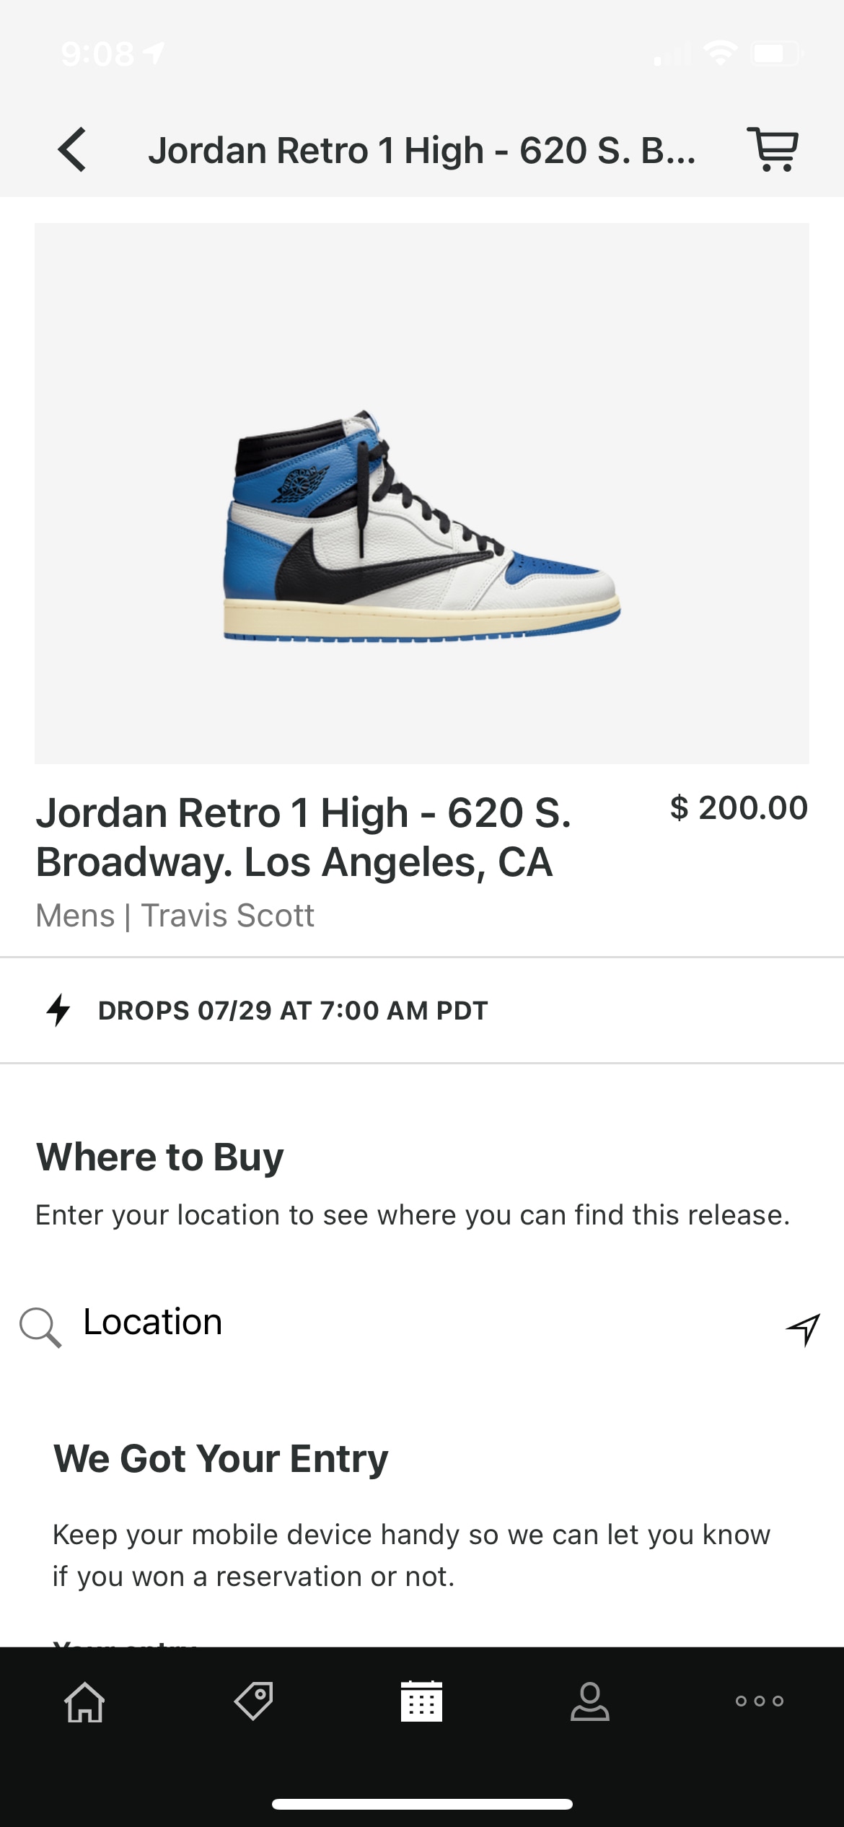Tap the Where to Buy heading
844x1827 pixels.
click(x=160, y=1157)
